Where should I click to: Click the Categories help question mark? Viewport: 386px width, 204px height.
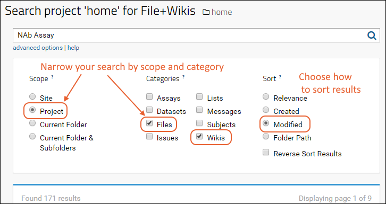[183, 77]
